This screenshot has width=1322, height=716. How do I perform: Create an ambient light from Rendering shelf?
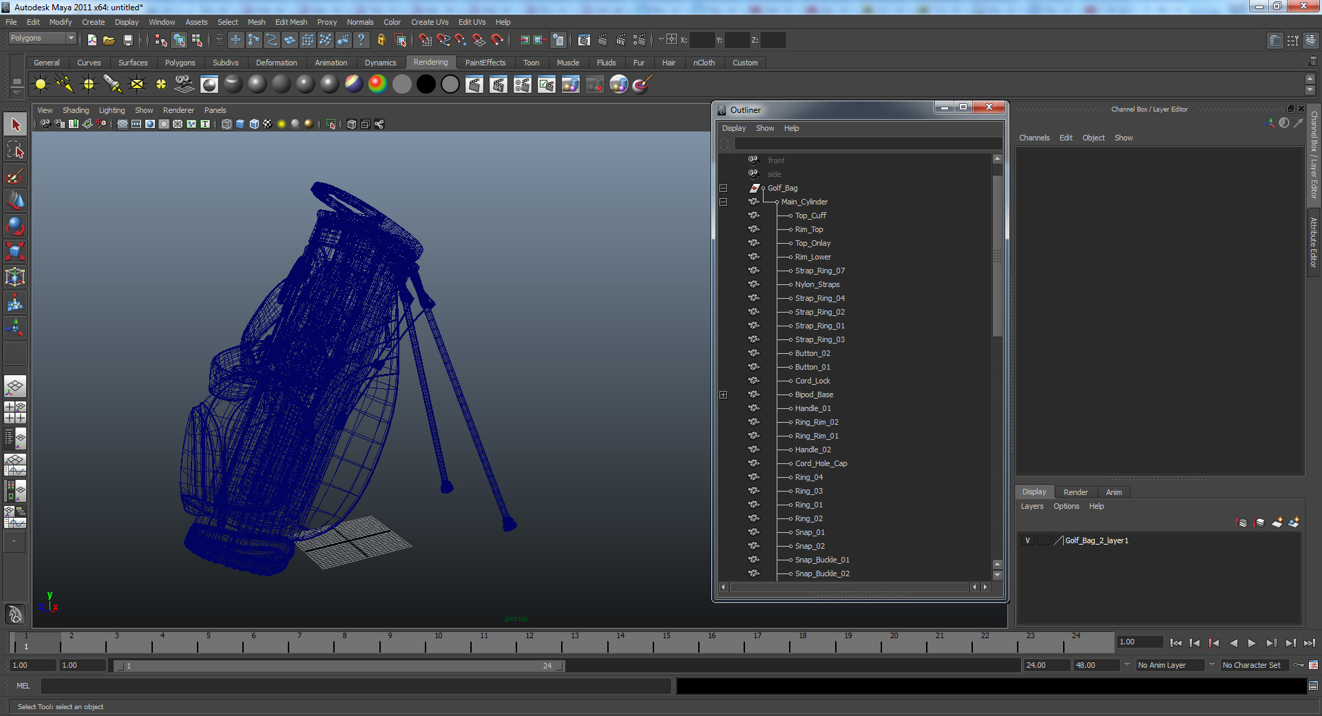[x=41, y=84]
